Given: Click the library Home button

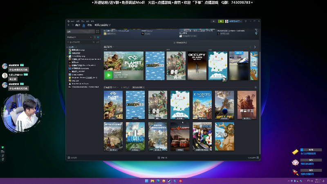Looking at the screenshot, I should pyautogui.click(x=81, y=31).
